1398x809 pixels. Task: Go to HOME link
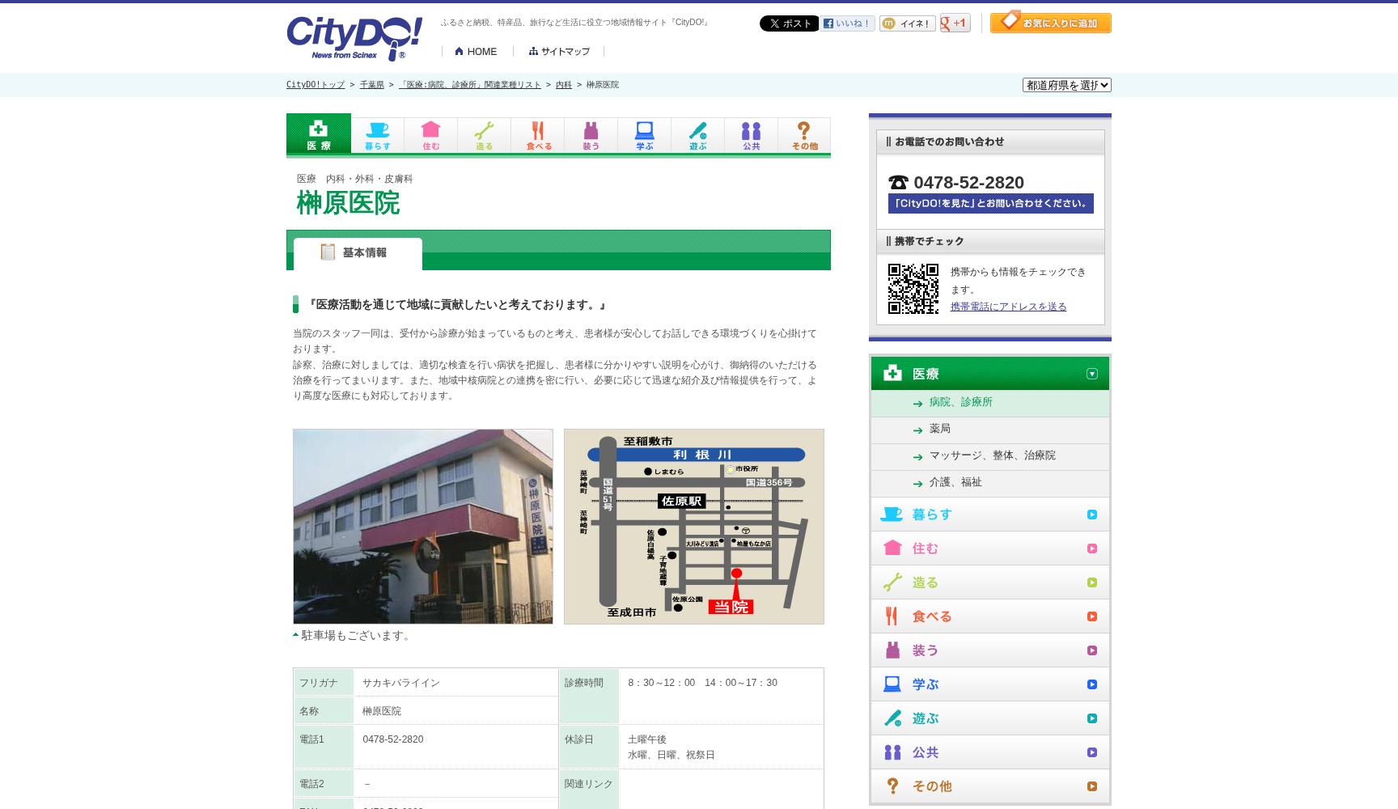tap(476, 52)
